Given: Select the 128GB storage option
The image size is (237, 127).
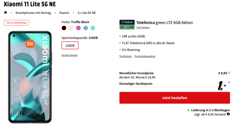Looking at the screenshot, I should [x=70, y=45].
